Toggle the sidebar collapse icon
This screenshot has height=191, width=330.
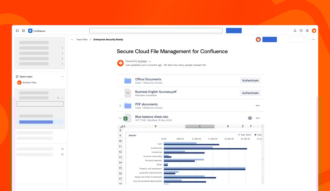tap(18, 31)
